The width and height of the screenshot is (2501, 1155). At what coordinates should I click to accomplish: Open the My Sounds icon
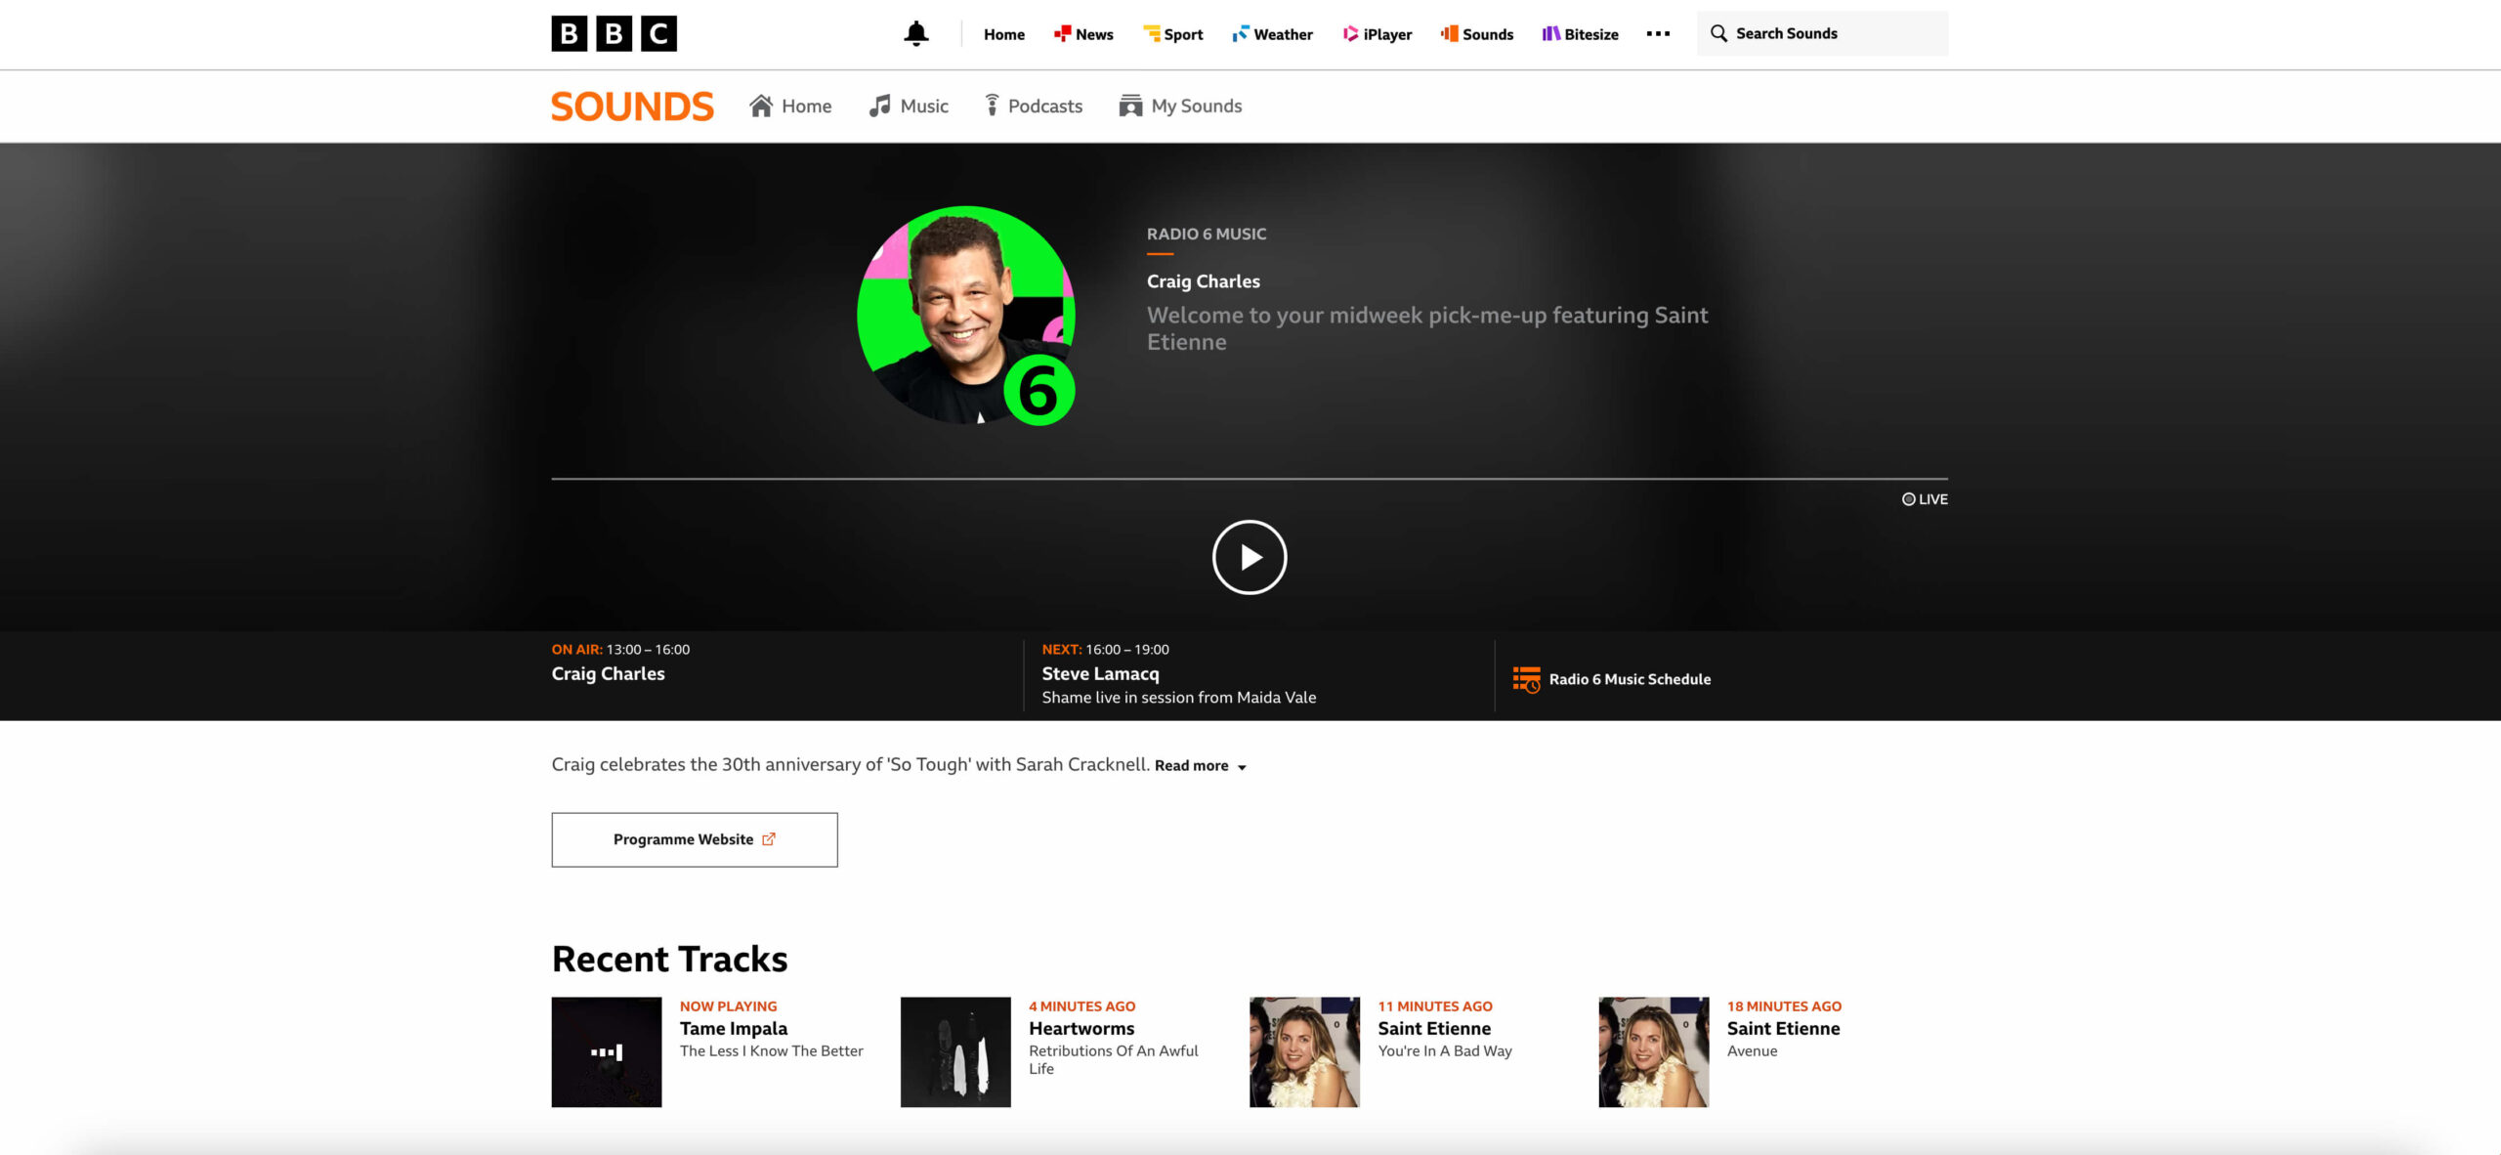[x=1130, y=106]
